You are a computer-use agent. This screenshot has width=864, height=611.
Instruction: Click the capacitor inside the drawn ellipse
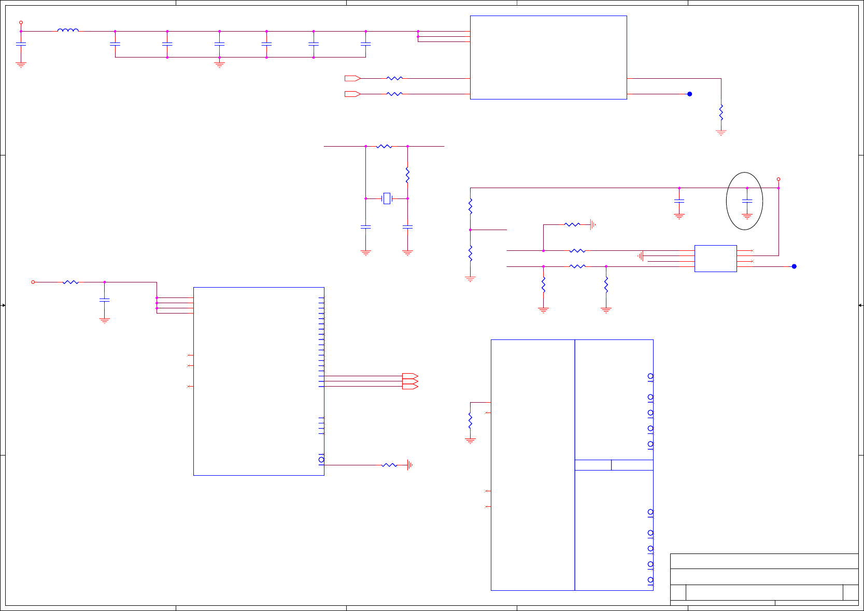tap(747, 201)
